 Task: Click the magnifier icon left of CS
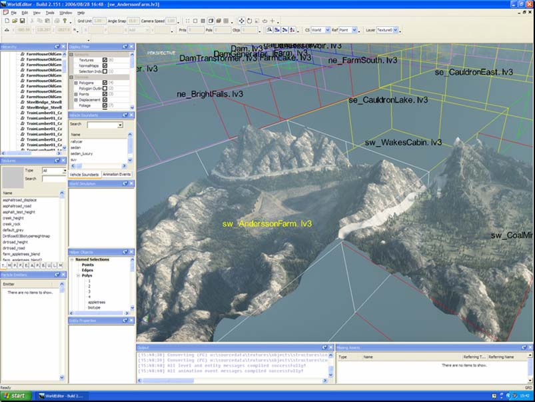[269, 30]
